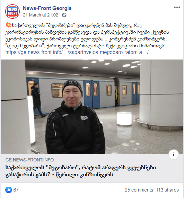Click the blue train doors in the photo
This screenshot has width=184, height=198.
[92, 94]
